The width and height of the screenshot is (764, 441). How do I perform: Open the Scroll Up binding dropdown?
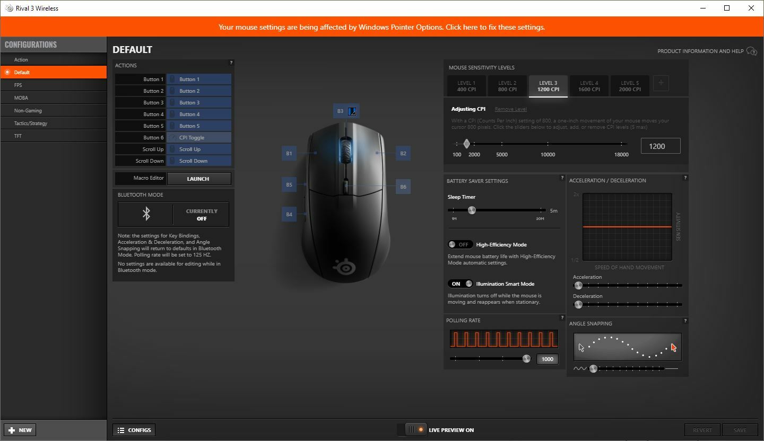199,149
